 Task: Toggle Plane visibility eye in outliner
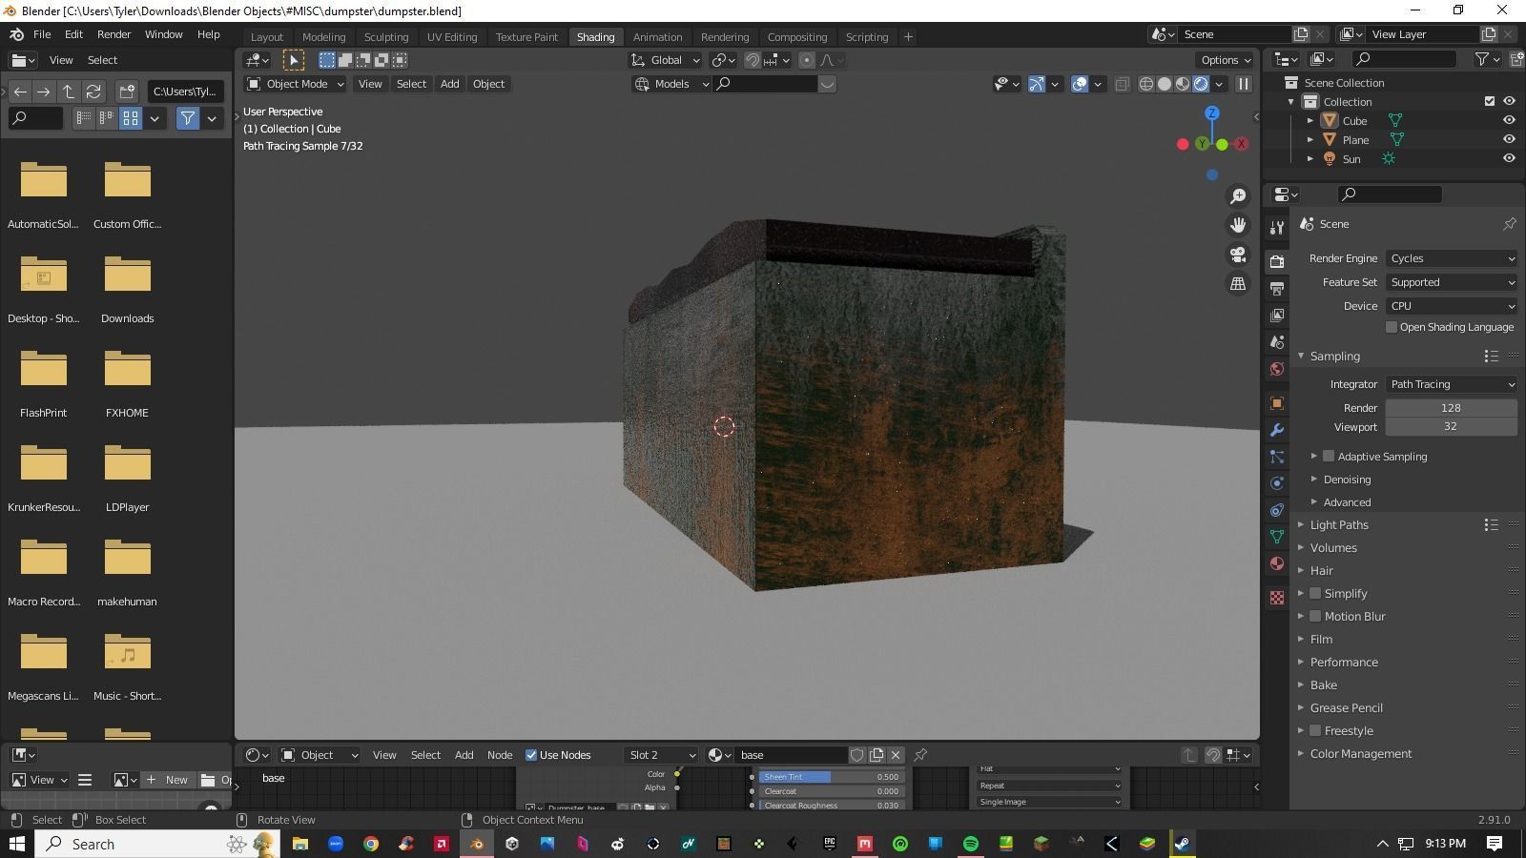click(x=1509, y=140)
